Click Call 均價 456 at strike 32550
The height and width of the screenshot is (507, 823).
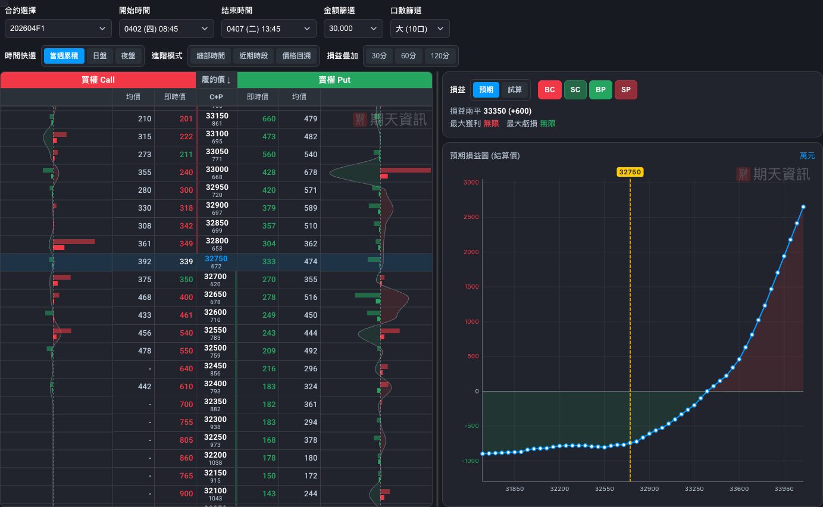click(145, 333)
